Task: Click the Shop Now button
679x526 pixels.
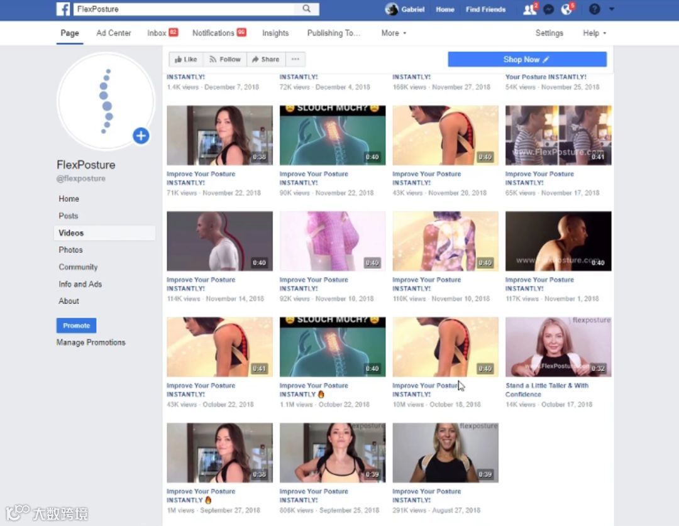Action: coord(527,59)
